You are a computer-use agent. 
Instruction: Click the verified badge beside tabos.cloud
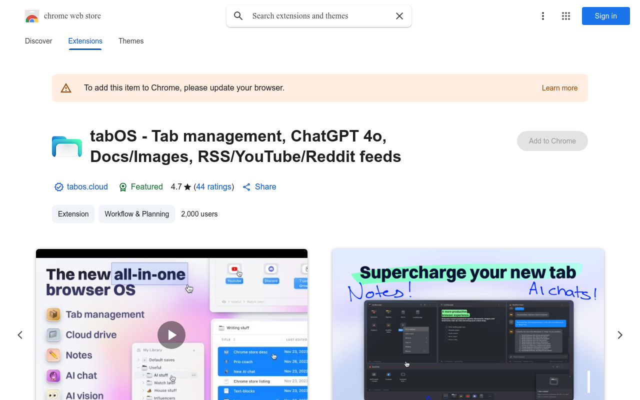(x=59, y=187)
